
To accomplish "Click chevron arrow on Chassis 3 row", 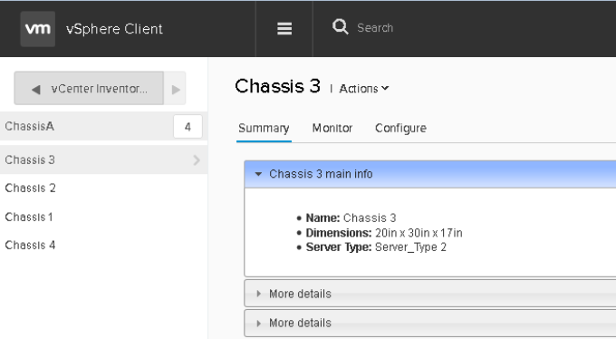I will pos(197,160).
